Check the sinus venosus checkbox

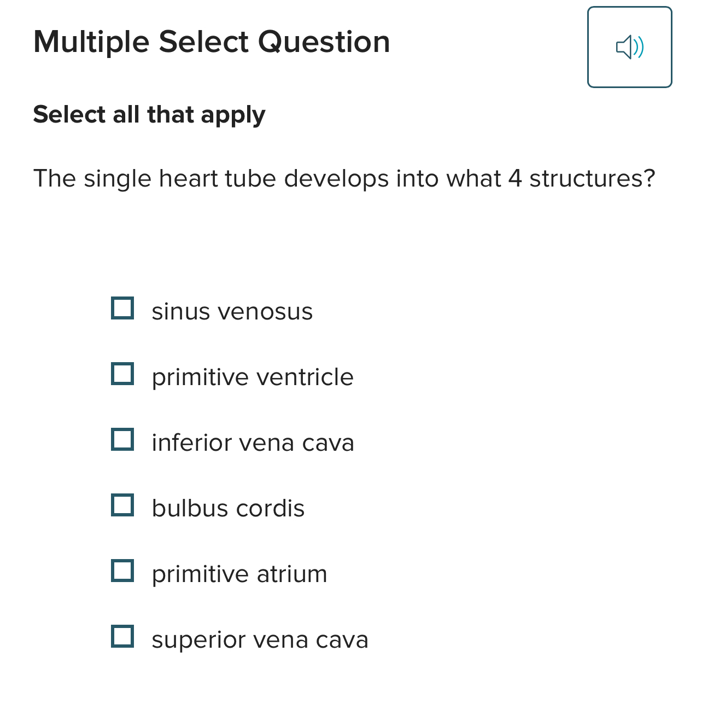(x=122, y=308)
